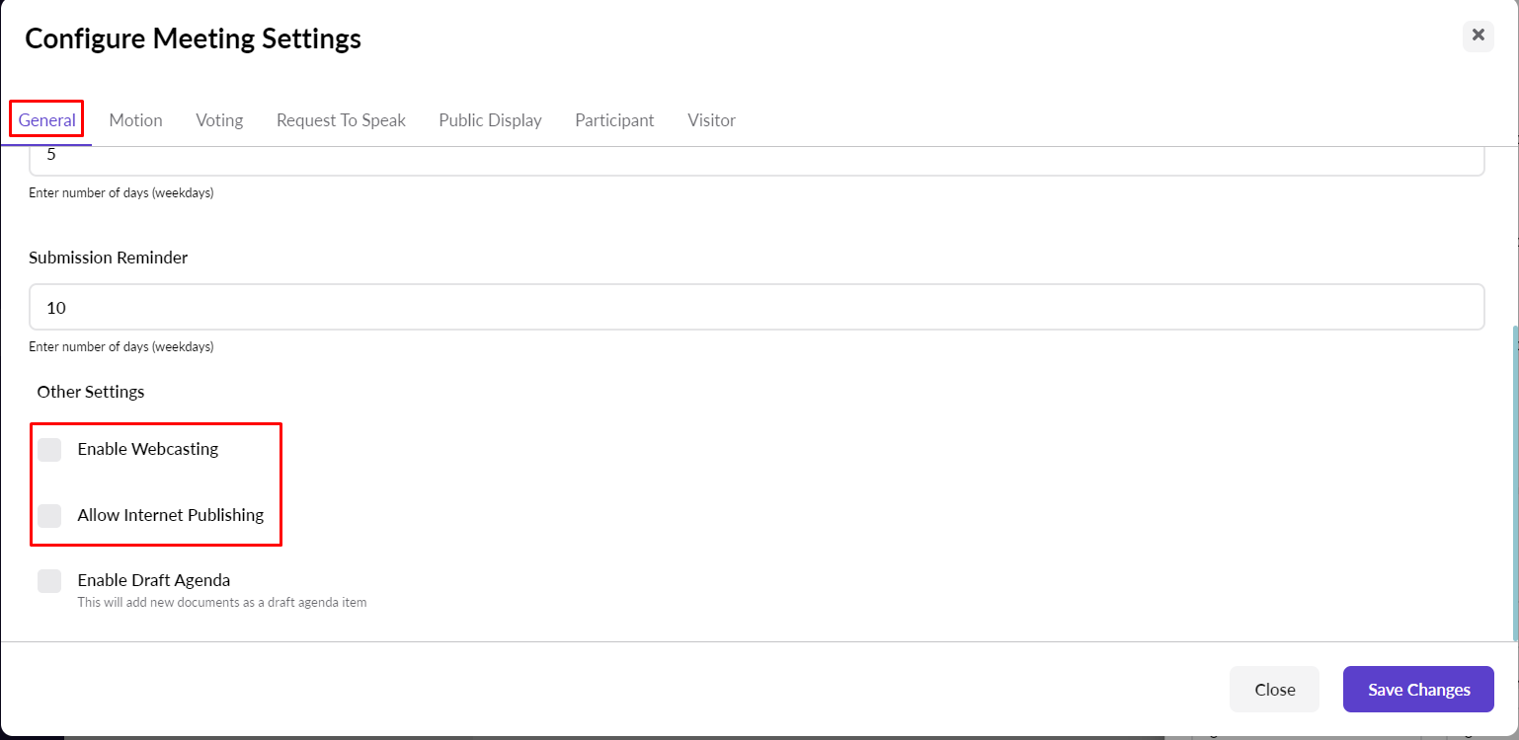Return to the General tab
Viewport: 1519px width, 740px height.
(x=45, y=117)
